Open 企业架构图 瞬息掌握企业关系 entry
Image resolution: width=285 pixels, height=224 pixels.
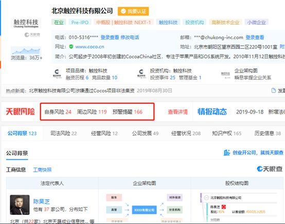[x=253, y=74]
